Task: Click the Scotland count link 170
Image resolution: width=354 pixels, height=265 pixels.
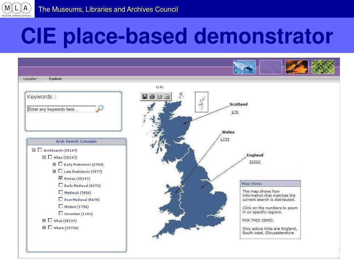Action: pyautogui.click(x=235, y=112)
